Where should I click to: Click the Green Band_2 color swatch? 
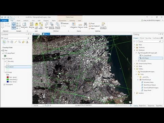click(8, 80)
